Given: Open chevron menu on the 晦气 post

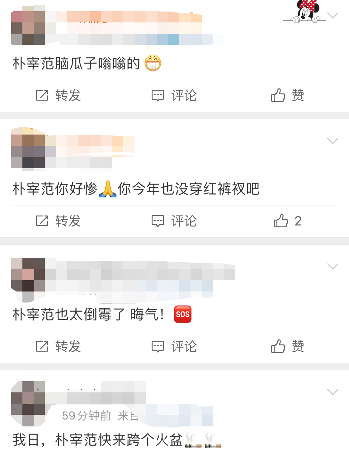Looking at the screenshot, I should (333, 266).
